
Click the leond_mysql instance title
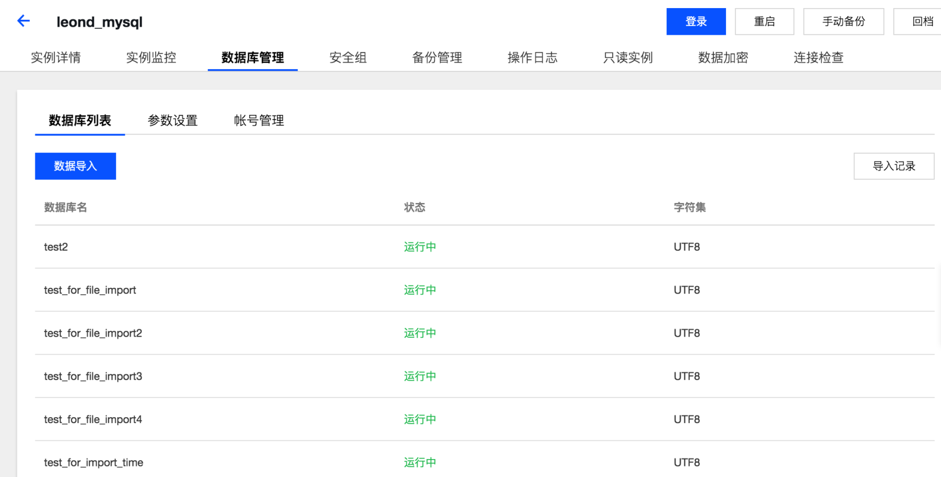click(99, 22)
